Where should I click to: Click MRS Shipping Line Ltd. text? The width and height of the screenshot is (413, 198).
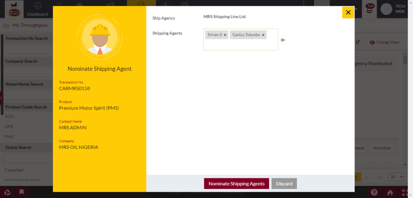(x=225, y=16)
